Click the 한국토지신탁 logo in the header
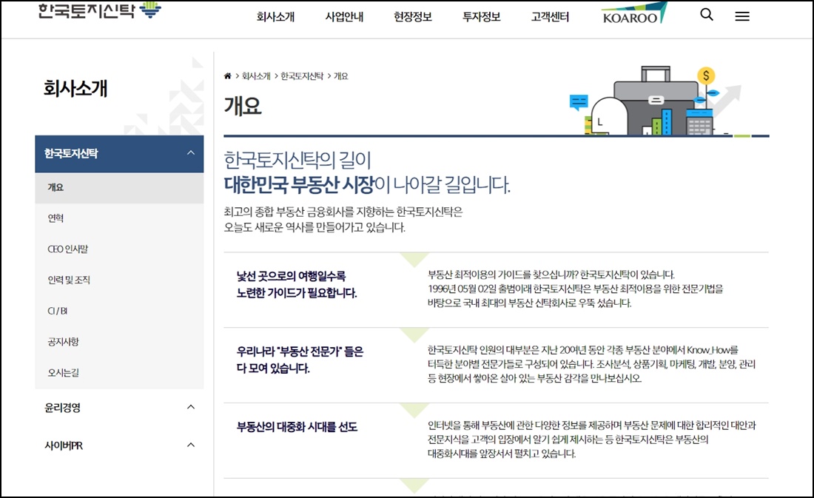 tap(99, 10)
